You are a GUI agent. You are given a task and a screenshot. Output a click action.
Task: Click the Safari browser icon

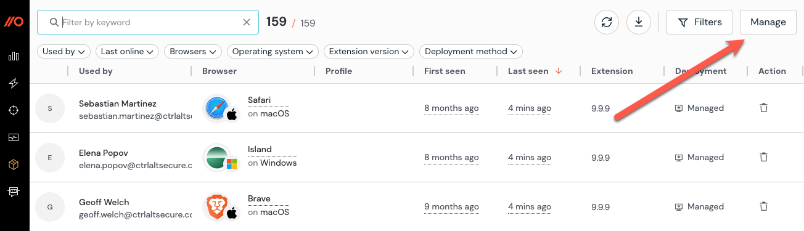[x=216, y=108]
